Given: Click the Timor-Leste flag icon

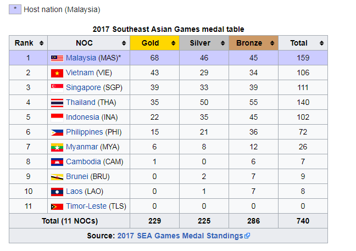Looking at the screenshot, I should click(57, 206).
